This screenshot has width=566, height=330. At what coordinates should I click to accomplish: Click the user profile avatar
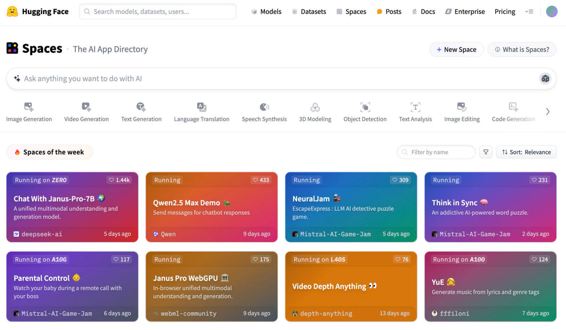(551, 11)
